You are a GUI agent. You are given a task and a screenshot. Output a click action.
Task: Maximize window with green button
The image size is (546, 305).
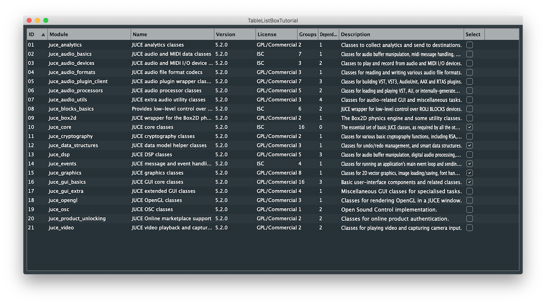46,20
